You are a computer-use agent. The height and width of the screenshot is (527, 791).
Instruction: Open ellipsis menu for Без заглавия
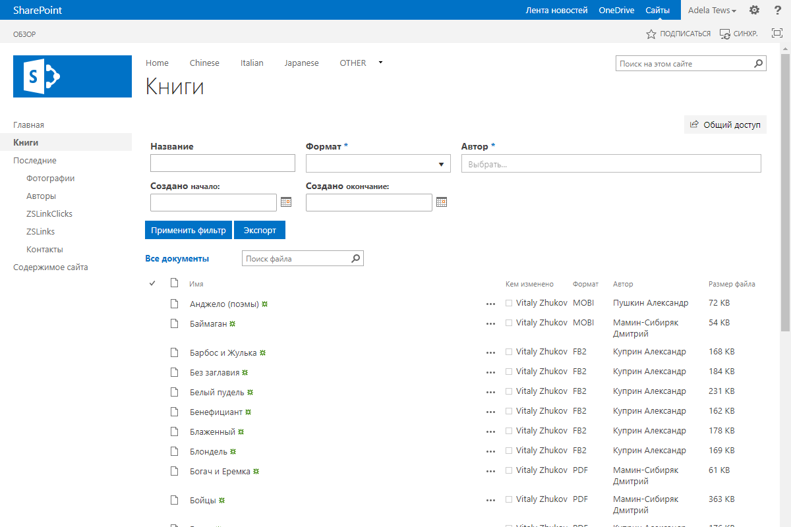pos(490,373)
